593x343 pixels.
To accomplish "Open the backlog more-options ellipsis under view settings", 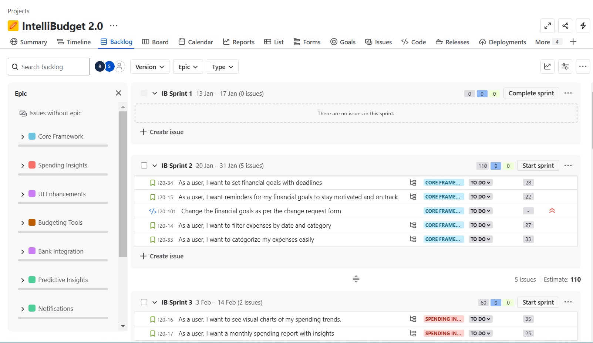I will pyautogui.click(x=583, y=67).
